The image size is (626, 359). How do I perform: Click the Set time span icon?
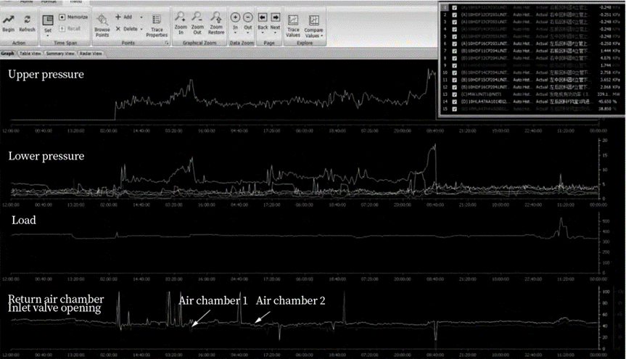coord(48,21)
